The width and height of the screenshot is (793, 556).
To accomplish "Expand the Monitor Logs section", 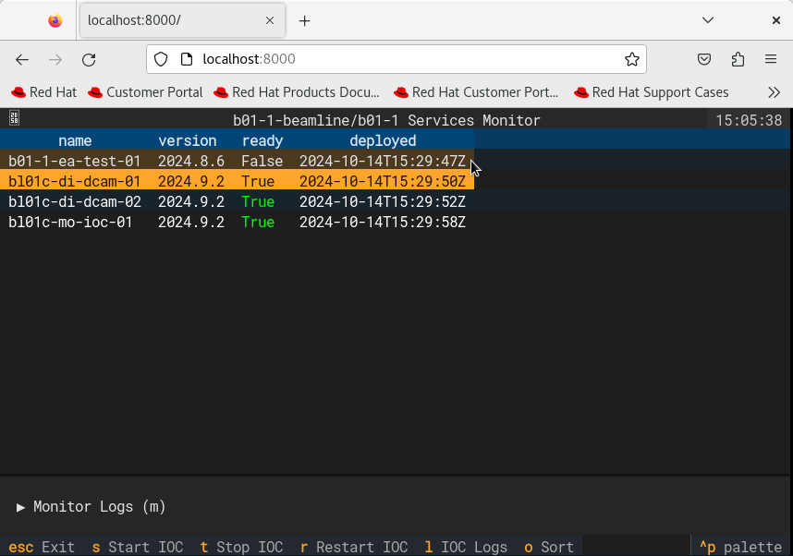I will pos(91,506).
